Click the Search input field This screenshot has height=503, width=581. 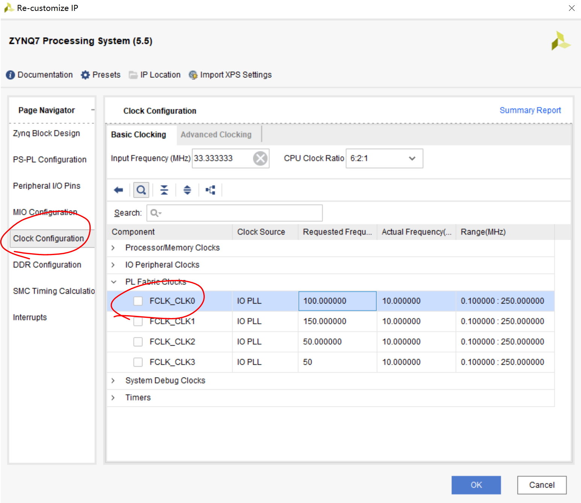[x=235, y=213]
